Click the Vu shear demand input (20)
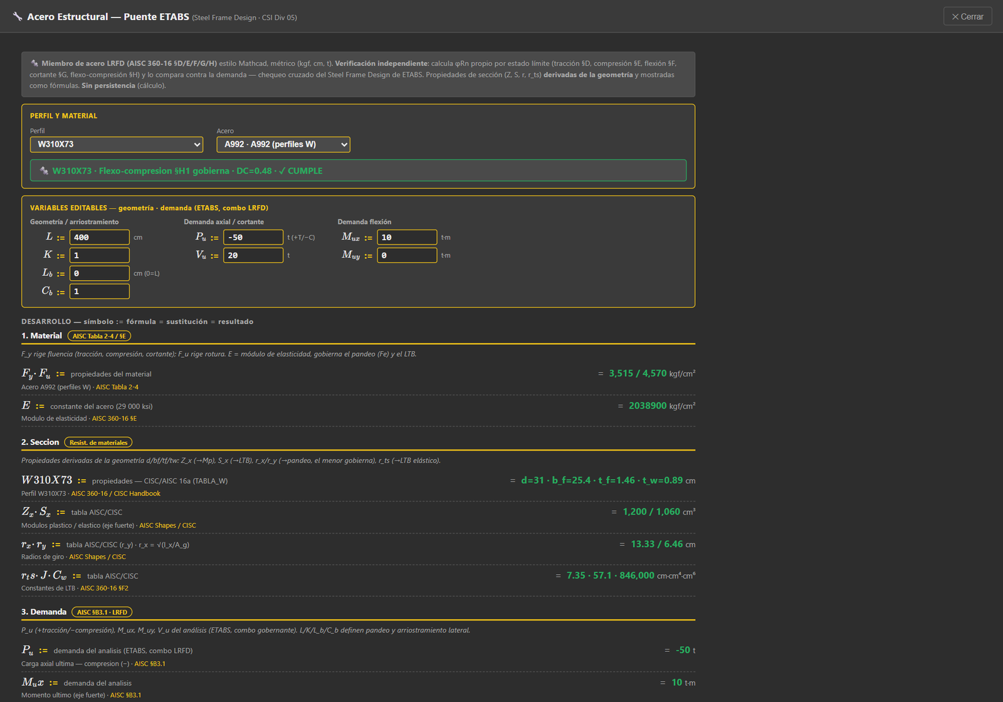This screenshot has height=702, width=1003. coord(253,255)
